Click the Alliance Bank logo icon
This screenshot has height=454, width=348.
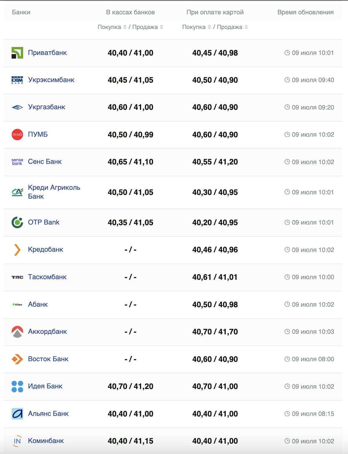pyautogui.click(x=17, y=414)
